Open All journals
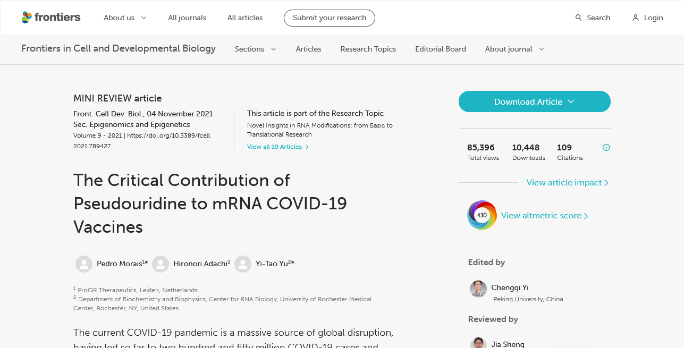 click(x=187, y=18)
